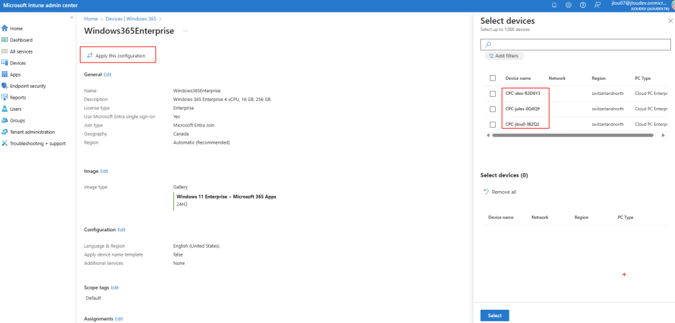Image resolution: width=675 pixels, height=323 pixels.
Task: Click the All services list icon
Action: pyautogui.click(x=5, y=51)
